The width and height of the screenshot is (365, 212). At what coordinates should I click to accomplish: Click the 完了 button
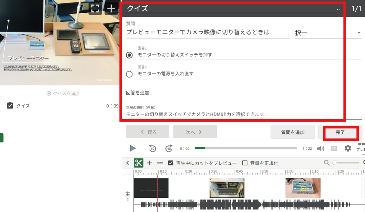click(340, 132)
